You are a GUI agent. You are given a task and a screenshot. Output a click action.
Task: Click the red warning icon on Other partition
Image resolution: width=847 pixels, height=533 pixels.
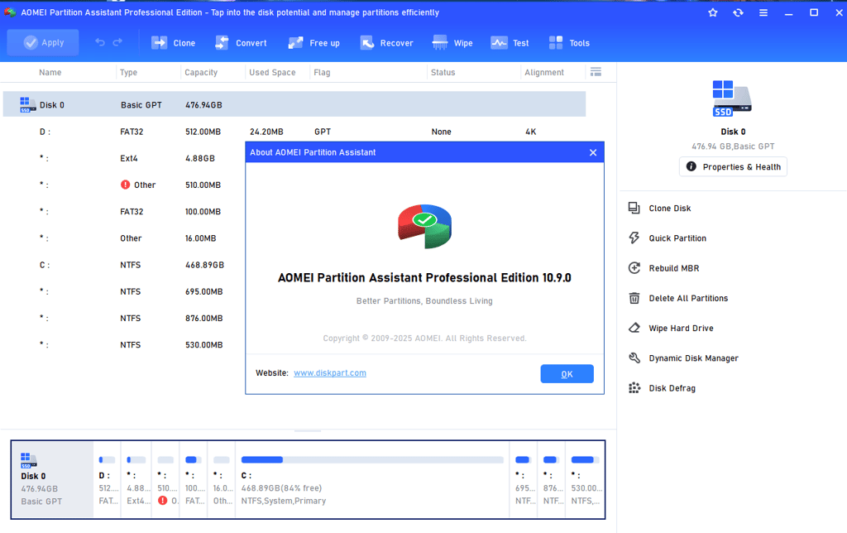click(x=126, y=185)
